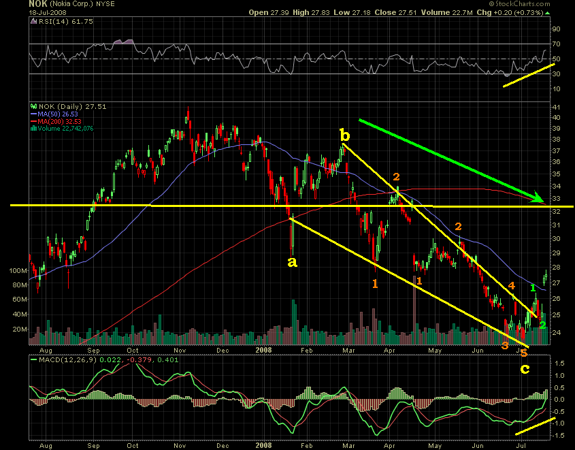Click the green MACD line swatch

click(34, 359)
